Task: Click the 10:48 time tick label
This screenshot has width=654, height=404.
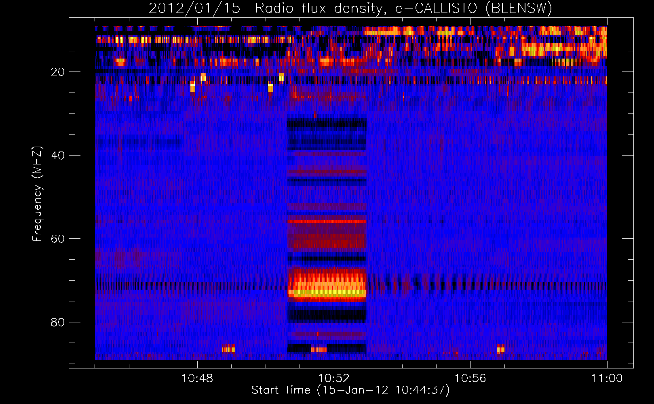Action: 197,379
